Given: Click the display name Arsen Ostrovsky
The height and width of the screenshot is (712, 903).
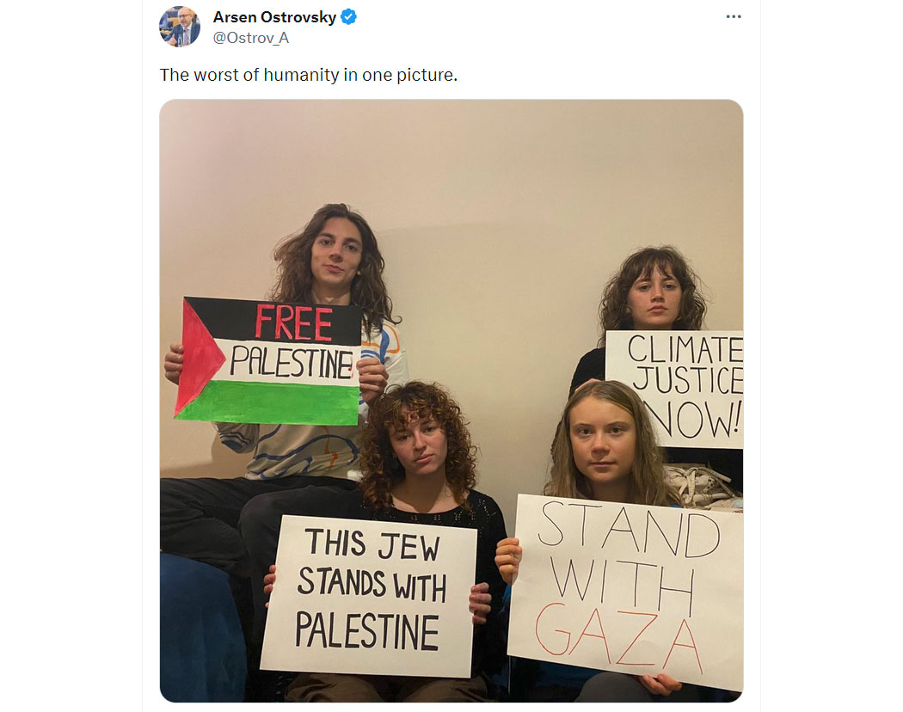Looking at the screenshot, I should [x=274, y=17].
